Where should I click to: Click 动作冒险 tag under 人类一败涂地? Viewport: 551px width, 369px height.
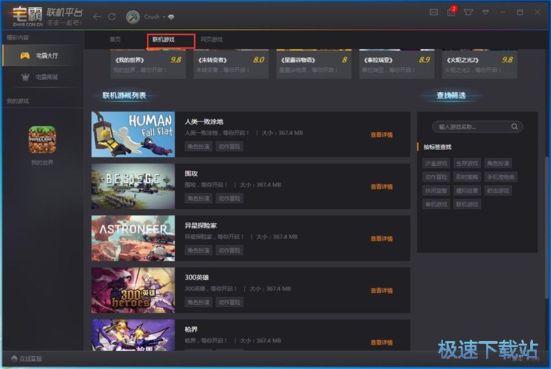pos(229,147)
